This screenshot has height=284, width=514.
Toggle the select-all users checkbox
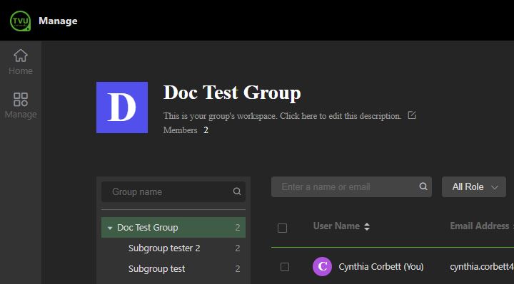coord(282,228)
